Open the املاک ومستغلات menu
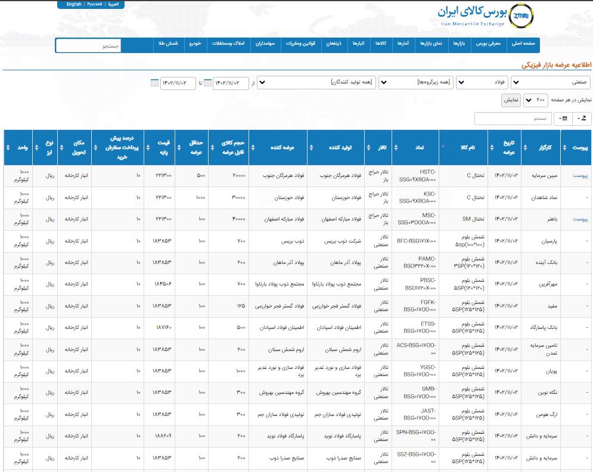The height and width of the screenshot is (472, 593). click(228, 44)
